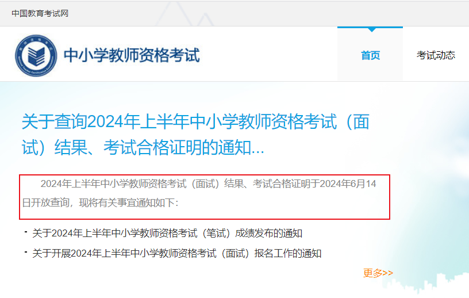
Task: Click the 日开放查询 line of the summary
Action: (x=100, y=203)
